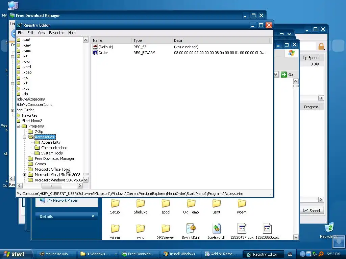Image resolution: width=346 pixels, height=259 pixels.
Task: Select the Microsoft Windows SDK v6.0A key
Action: click(x=58, y=180)
